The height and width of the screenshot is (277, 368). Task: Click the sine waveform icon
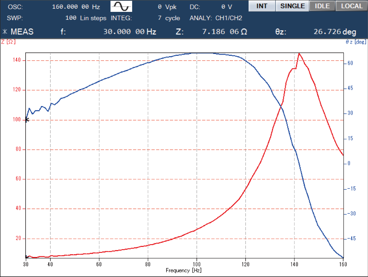click(121, 6)
